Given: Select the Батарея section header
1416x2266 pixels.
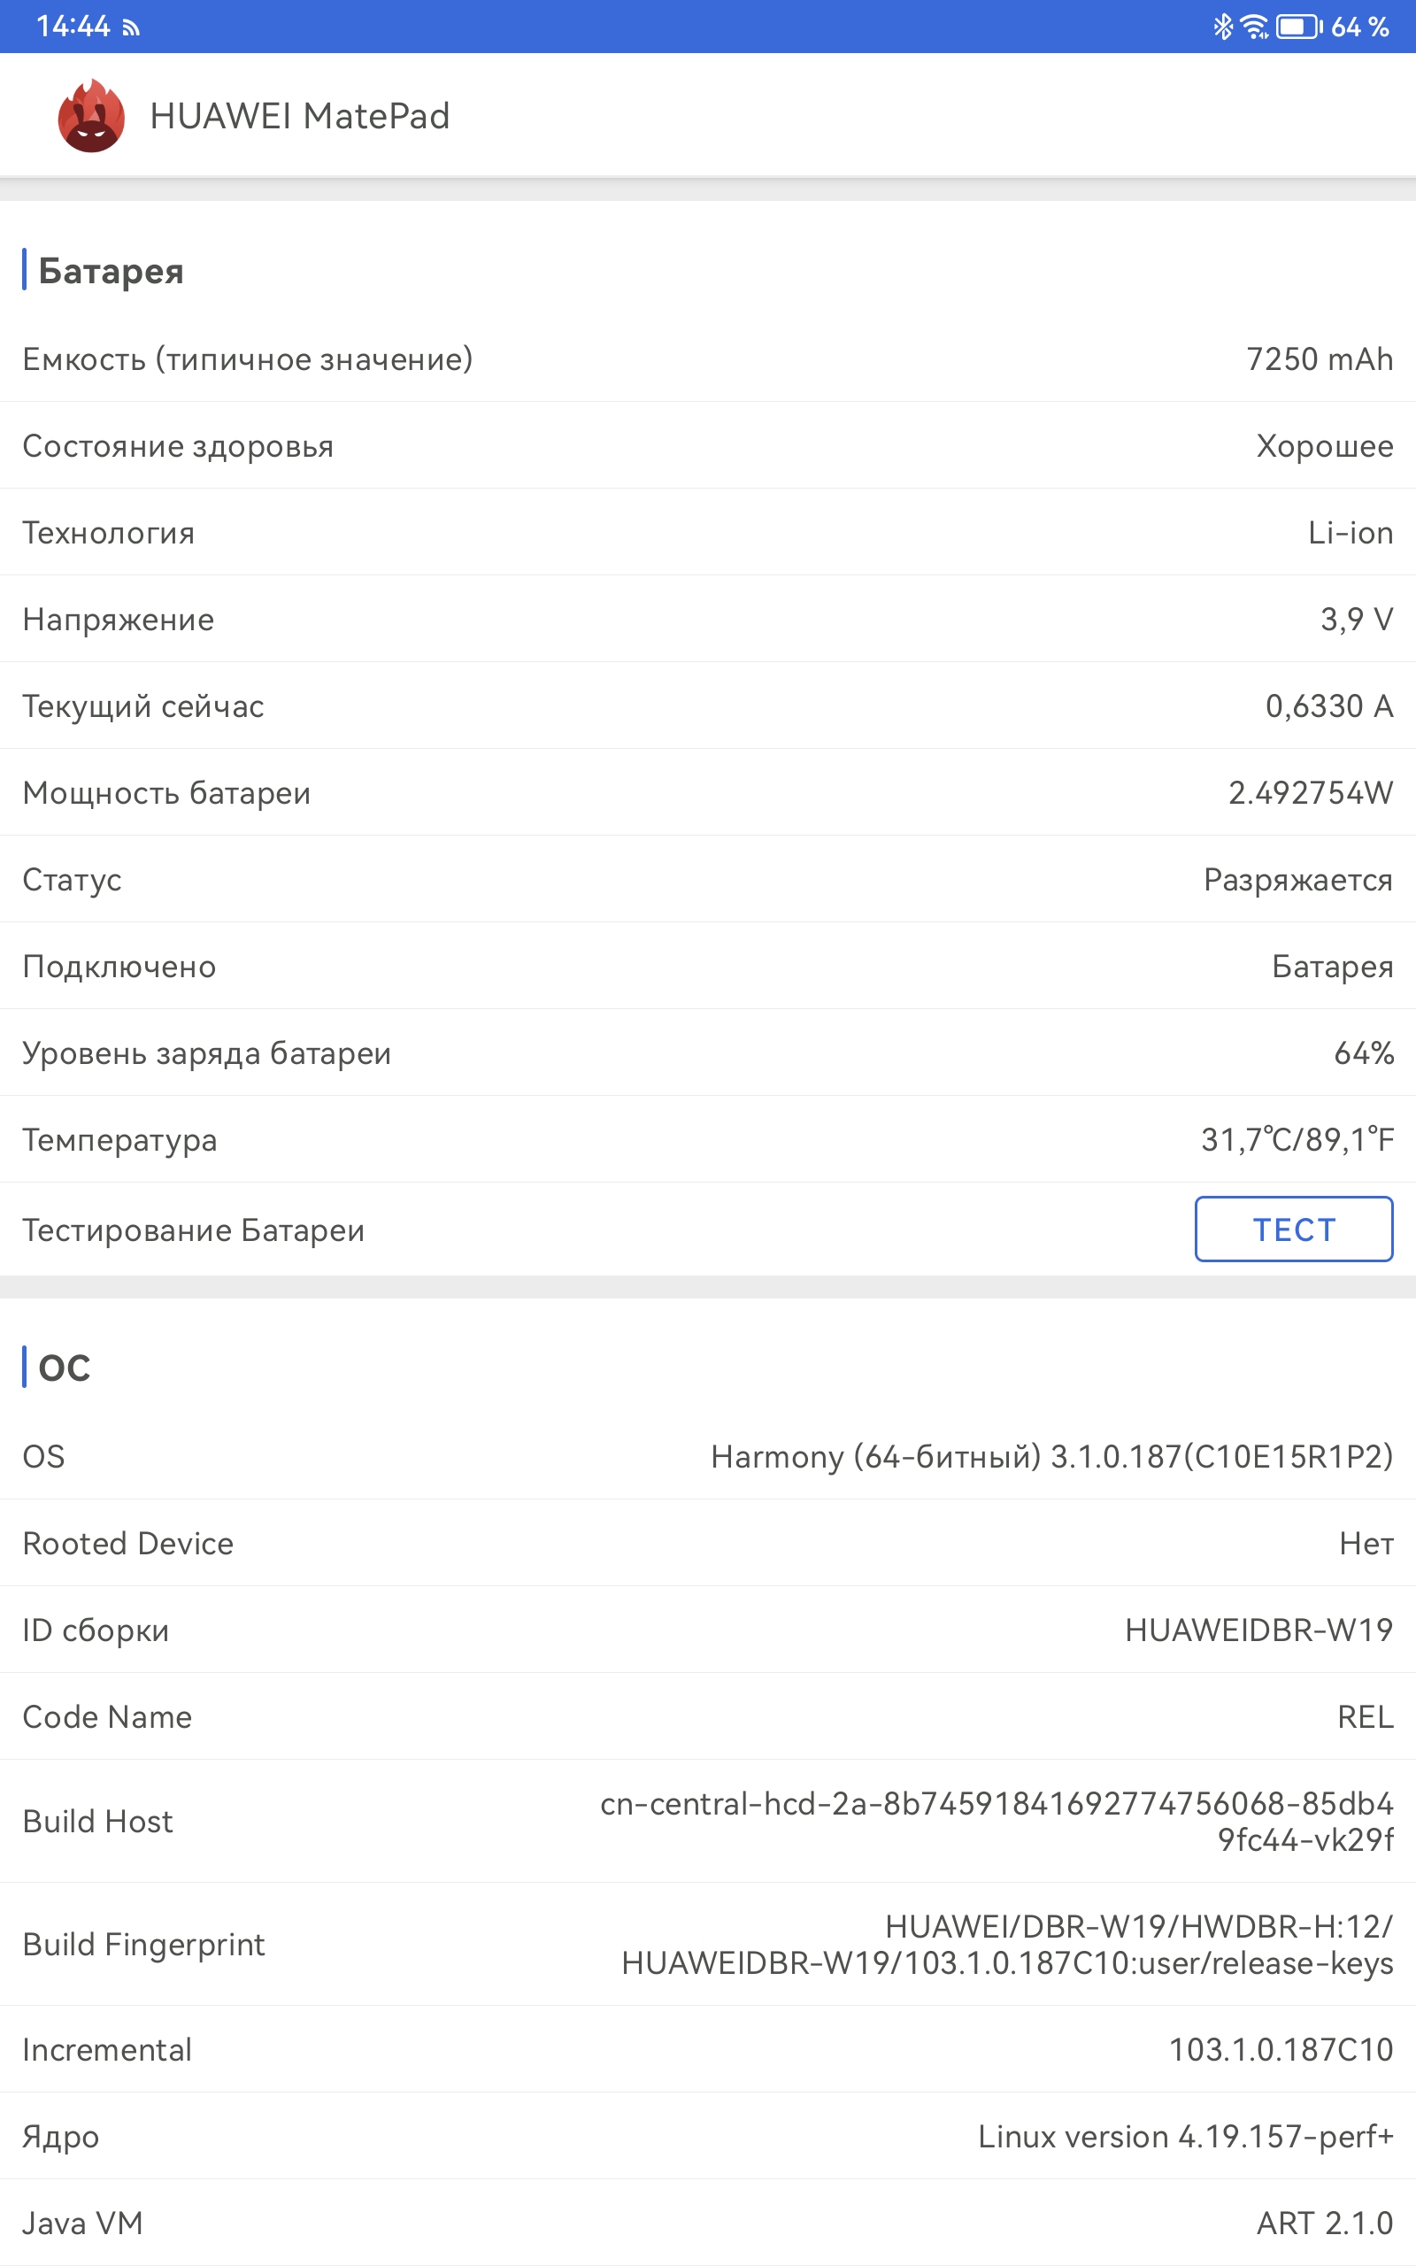Looking at the screenshot, I should [x=111, y=271].
